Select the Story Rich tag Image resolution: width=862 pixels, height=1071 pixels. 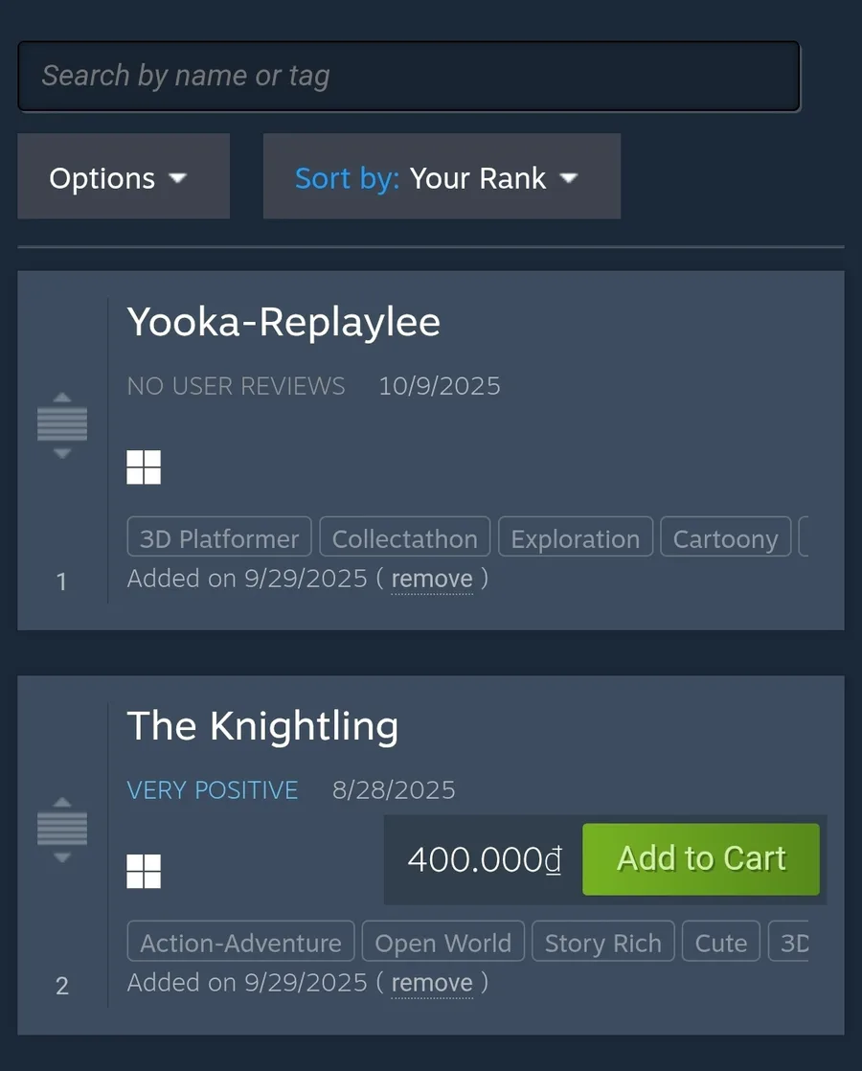point(602,943)
